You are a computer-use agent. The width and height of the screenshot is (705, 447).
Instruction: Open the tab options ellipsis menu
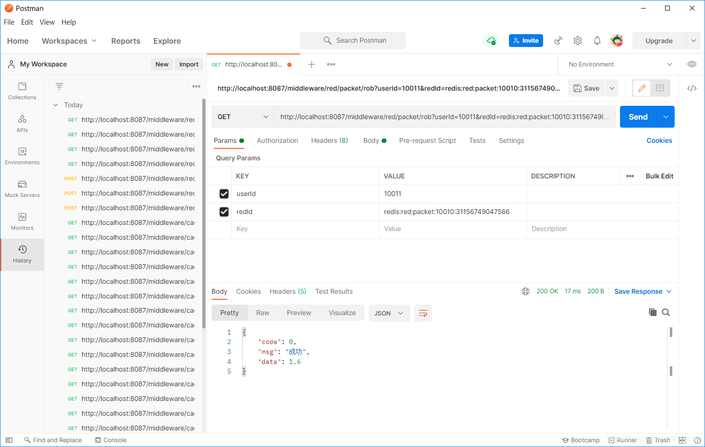tap(331, 64)
